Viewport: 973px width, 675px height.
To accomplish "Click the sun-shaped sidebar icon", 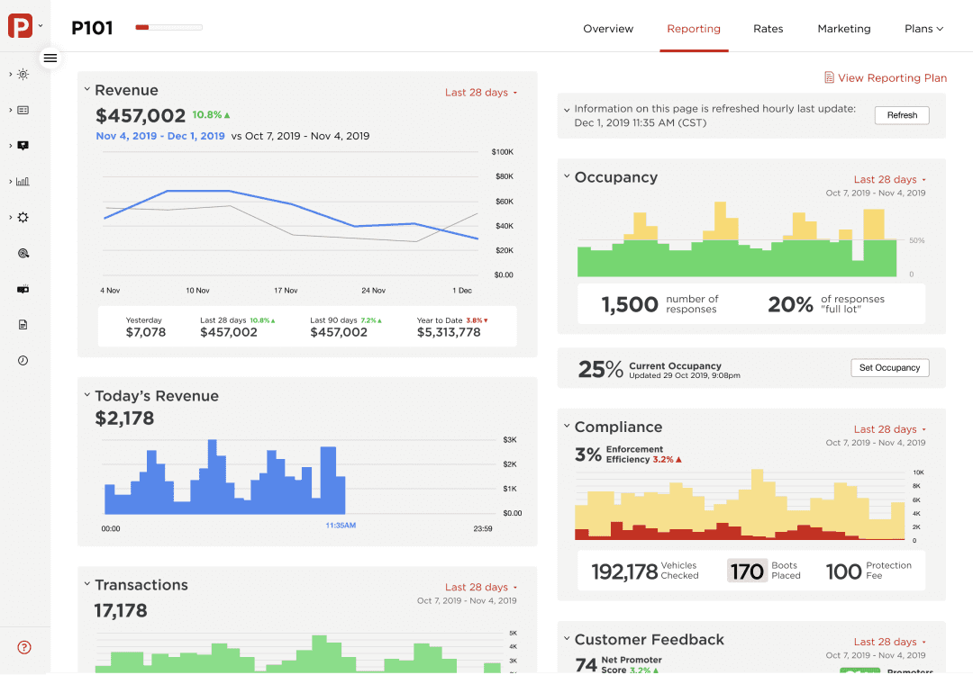I will pyautogui.click(x=23, y=75).
